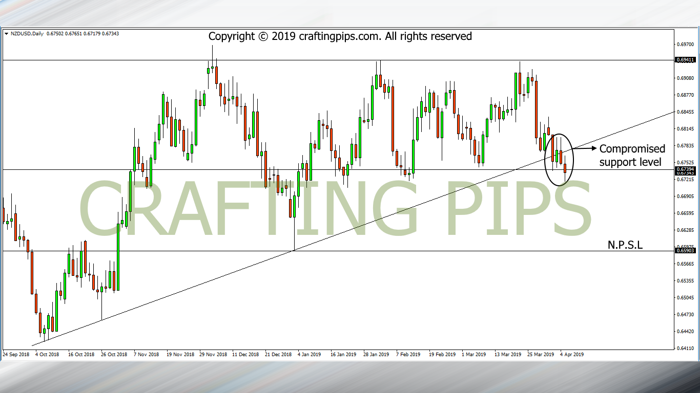The image size is (700, 393).
Task: Select the 0.69411 resistance price label
Action: tap(685, 60)
